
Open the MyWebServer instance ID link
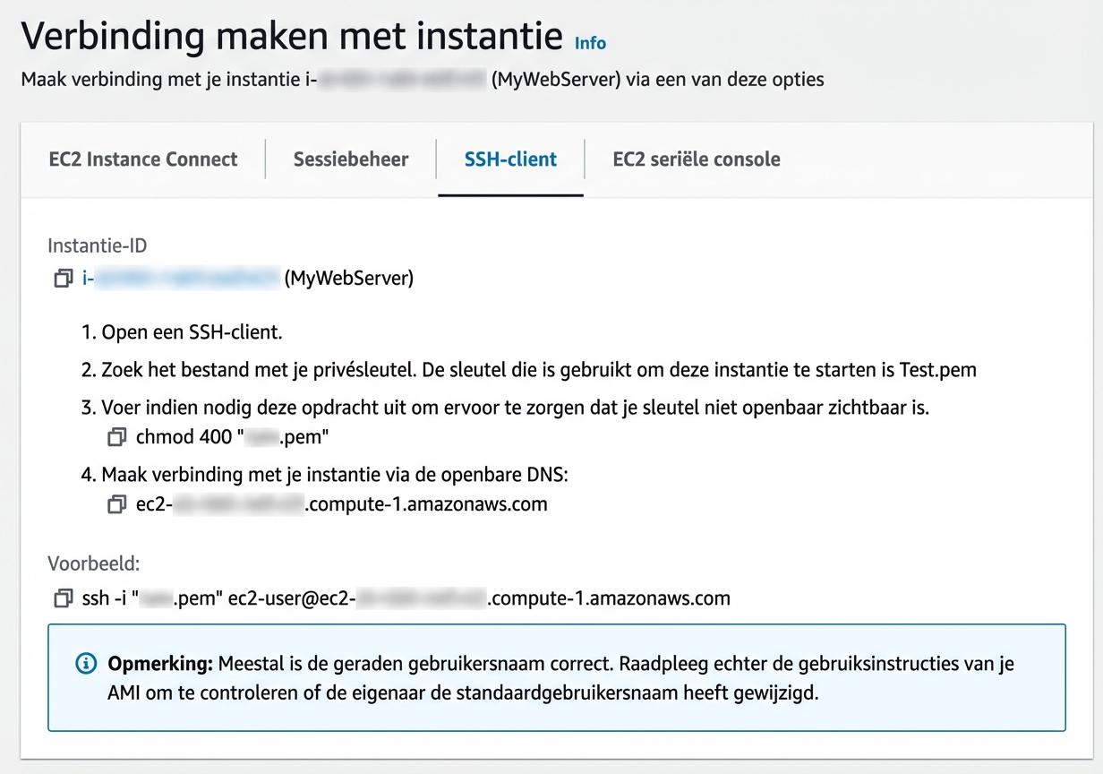179,278
